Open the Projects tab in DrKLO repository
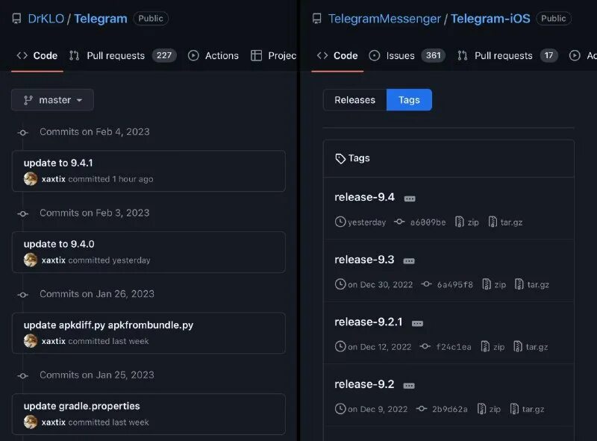Image resolution: width=597 pixels, height=441 pixels. coord(273,56)
